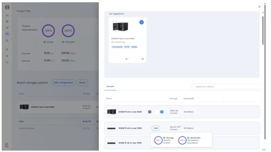Expand the sidebar with the small arrow
Image resolution: width=271 pixels, height=152 pixels.
click(x=11, y=38)
